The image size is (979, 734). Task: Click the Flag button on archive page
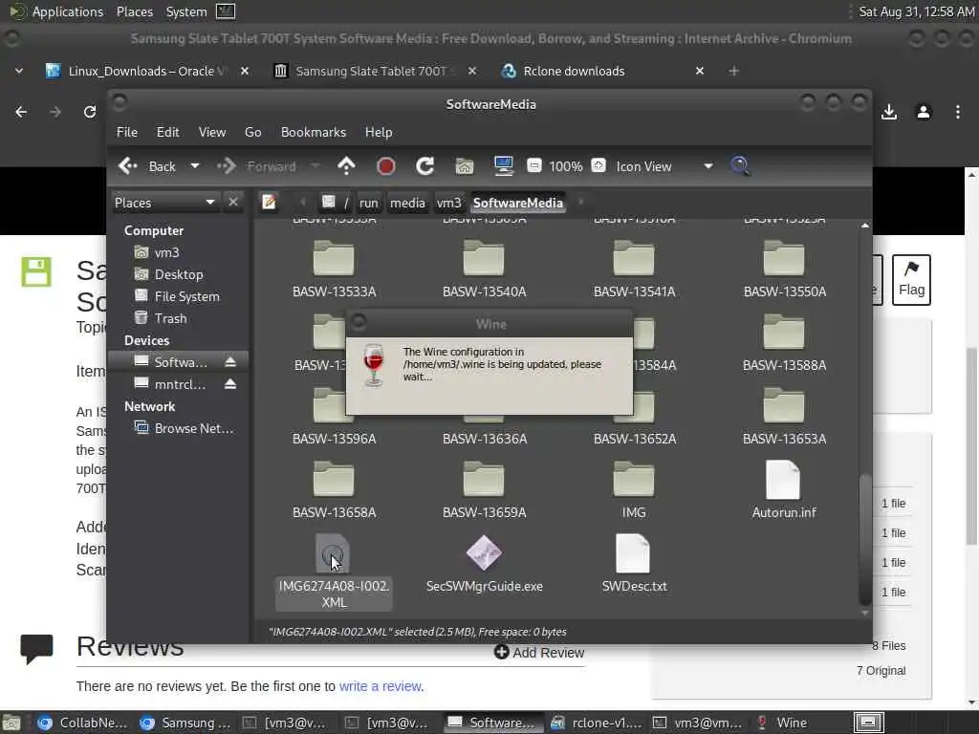(x=911, y=280)
